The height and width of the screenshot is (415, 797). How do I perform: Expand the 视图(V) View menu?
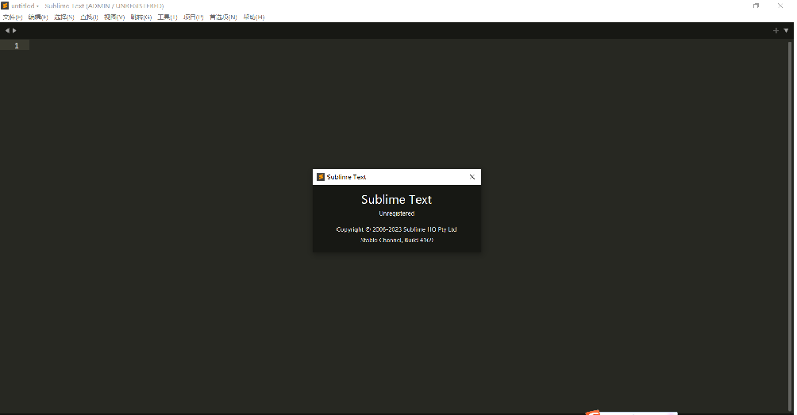coord(114,17)
